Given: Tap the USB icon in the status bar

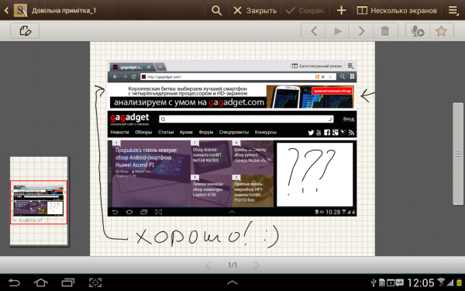Looking at the screenshot, I should click(374, 282).
